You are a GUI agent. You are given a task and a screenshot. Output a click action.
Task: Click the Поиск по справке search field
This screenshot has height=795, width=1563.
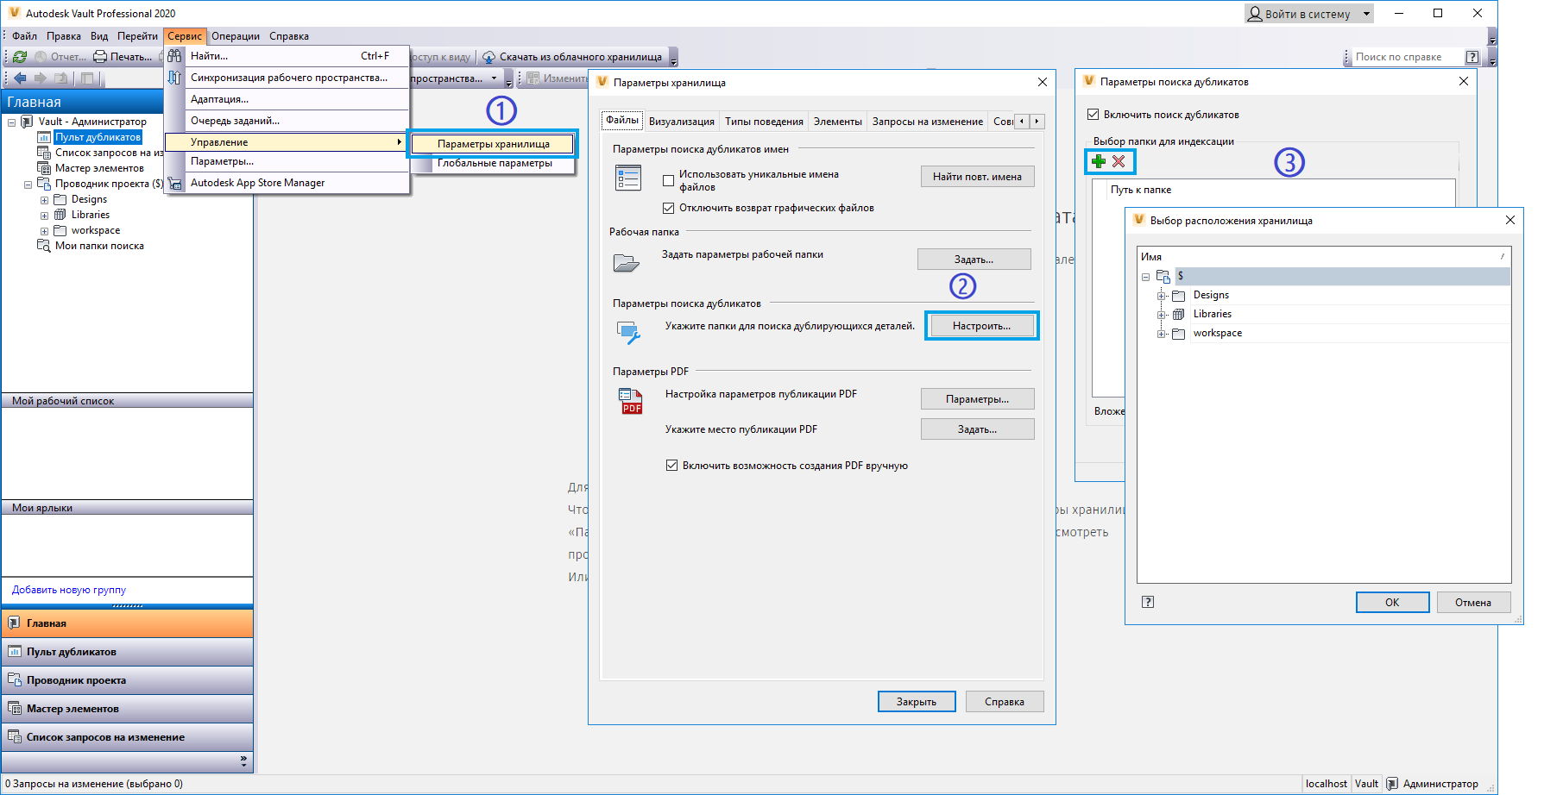(1407, 57)
